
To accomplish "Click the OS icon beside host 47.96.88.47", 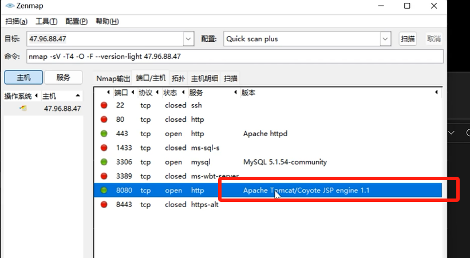I will coord(23,108).
